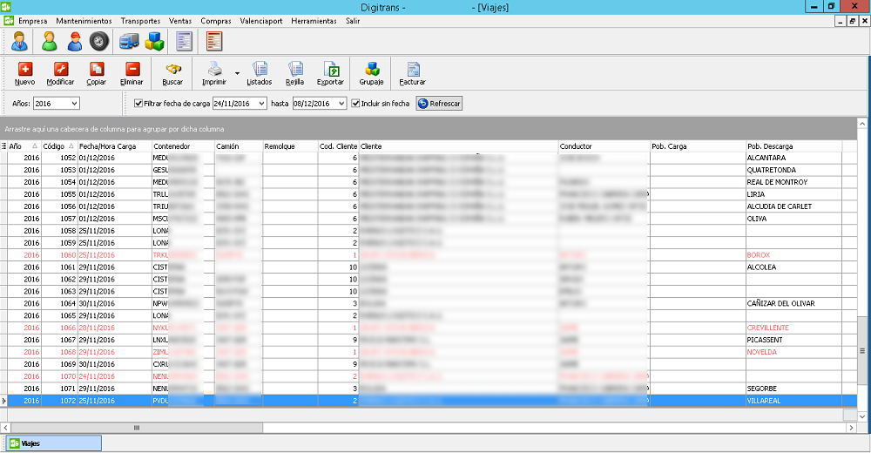Expand the Años year dropdown
Viewport: 871px width, 453px height.
[73, 104]
